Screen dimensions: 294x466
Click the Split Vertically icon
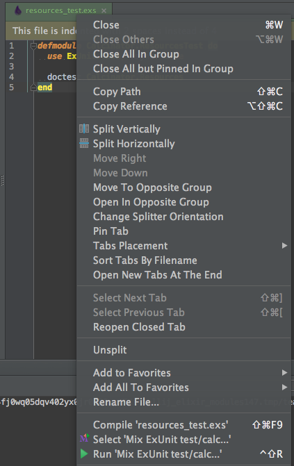click(84, 129)
